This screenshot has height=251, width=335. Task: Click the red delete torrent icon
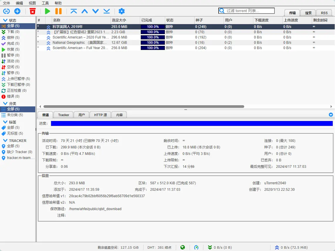[33, 11]
